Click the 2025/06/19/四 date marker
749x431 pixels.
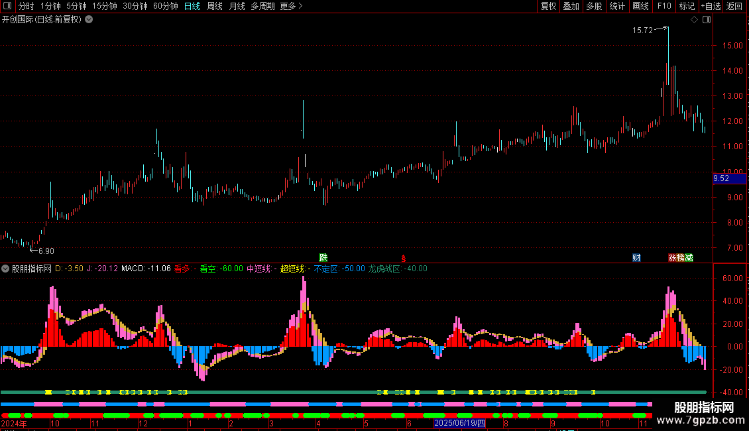click(459, 423)
